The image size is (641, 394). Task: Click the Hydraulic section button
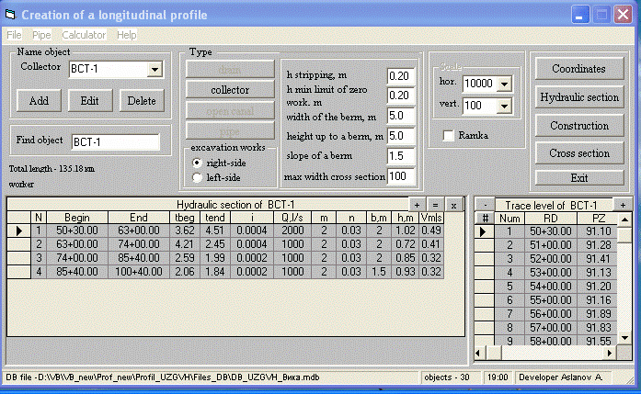pyautogui.click(x=578, y=97)
